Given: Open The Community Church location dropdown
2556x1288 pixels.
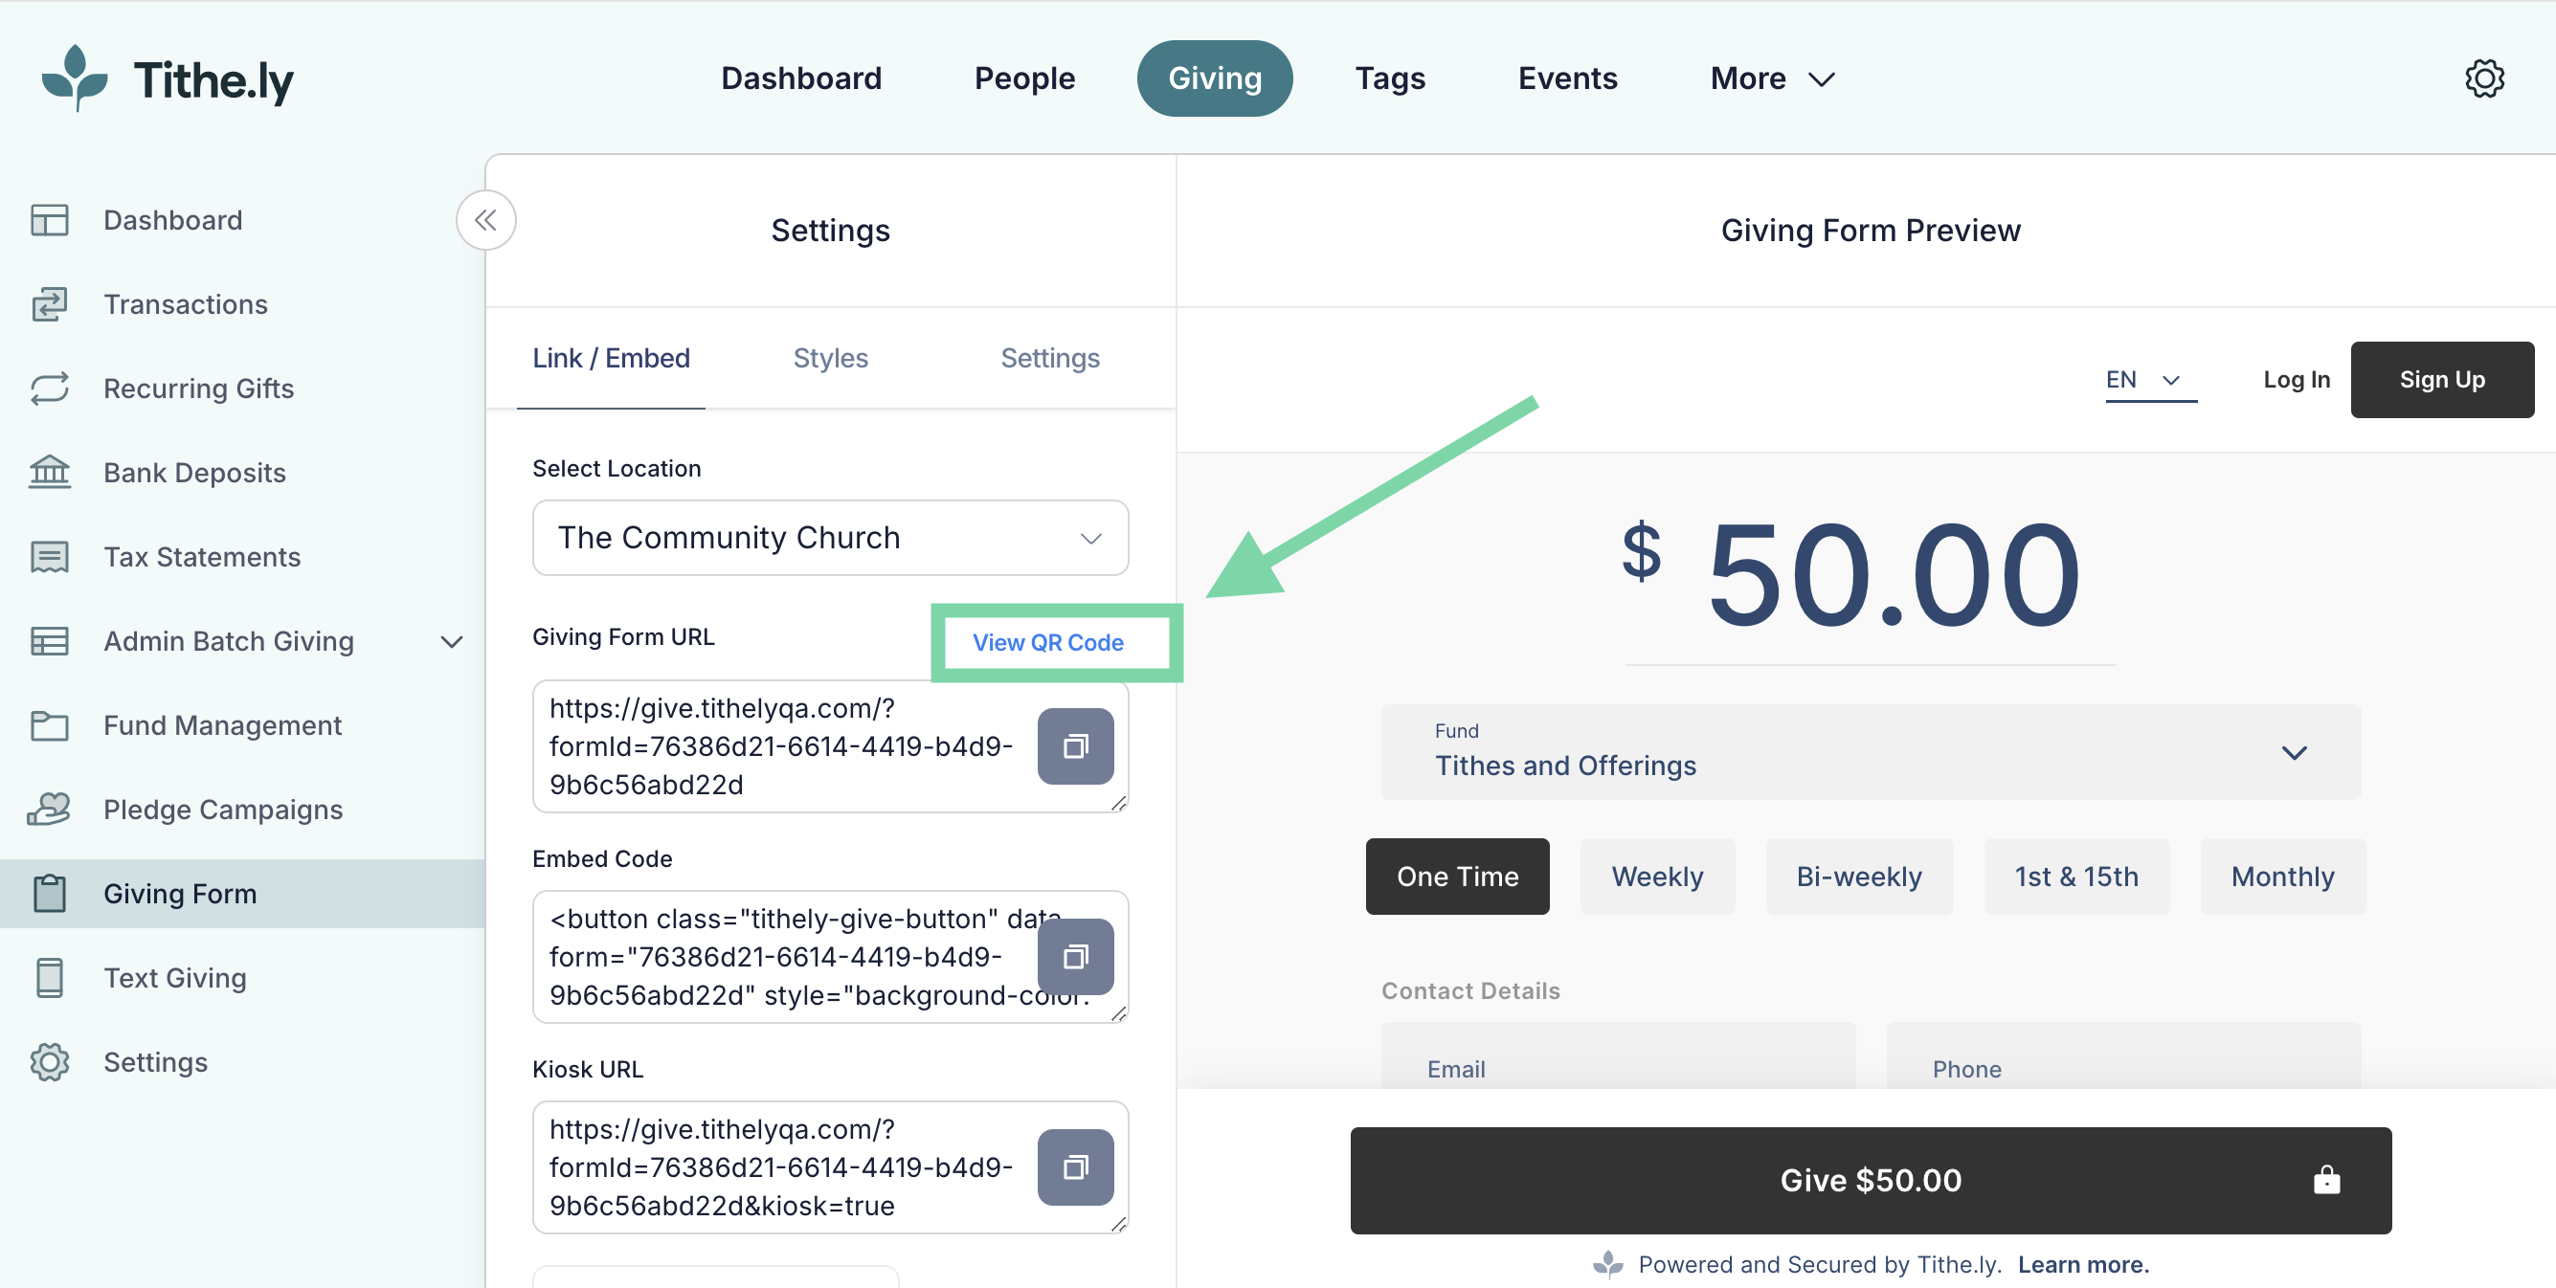Looking at the screenshot, I should pyautogui.click(x=830, y=538).
